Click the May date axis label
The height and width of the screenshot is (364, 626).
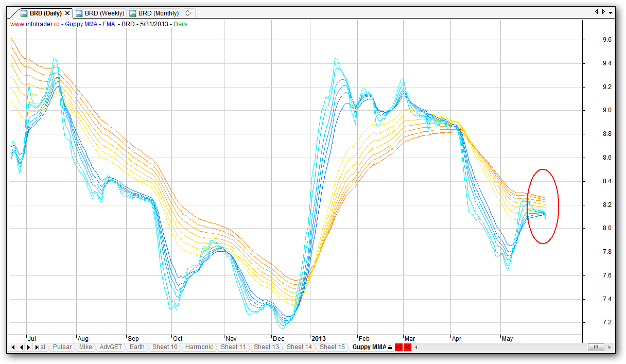[x=507, y=338]
